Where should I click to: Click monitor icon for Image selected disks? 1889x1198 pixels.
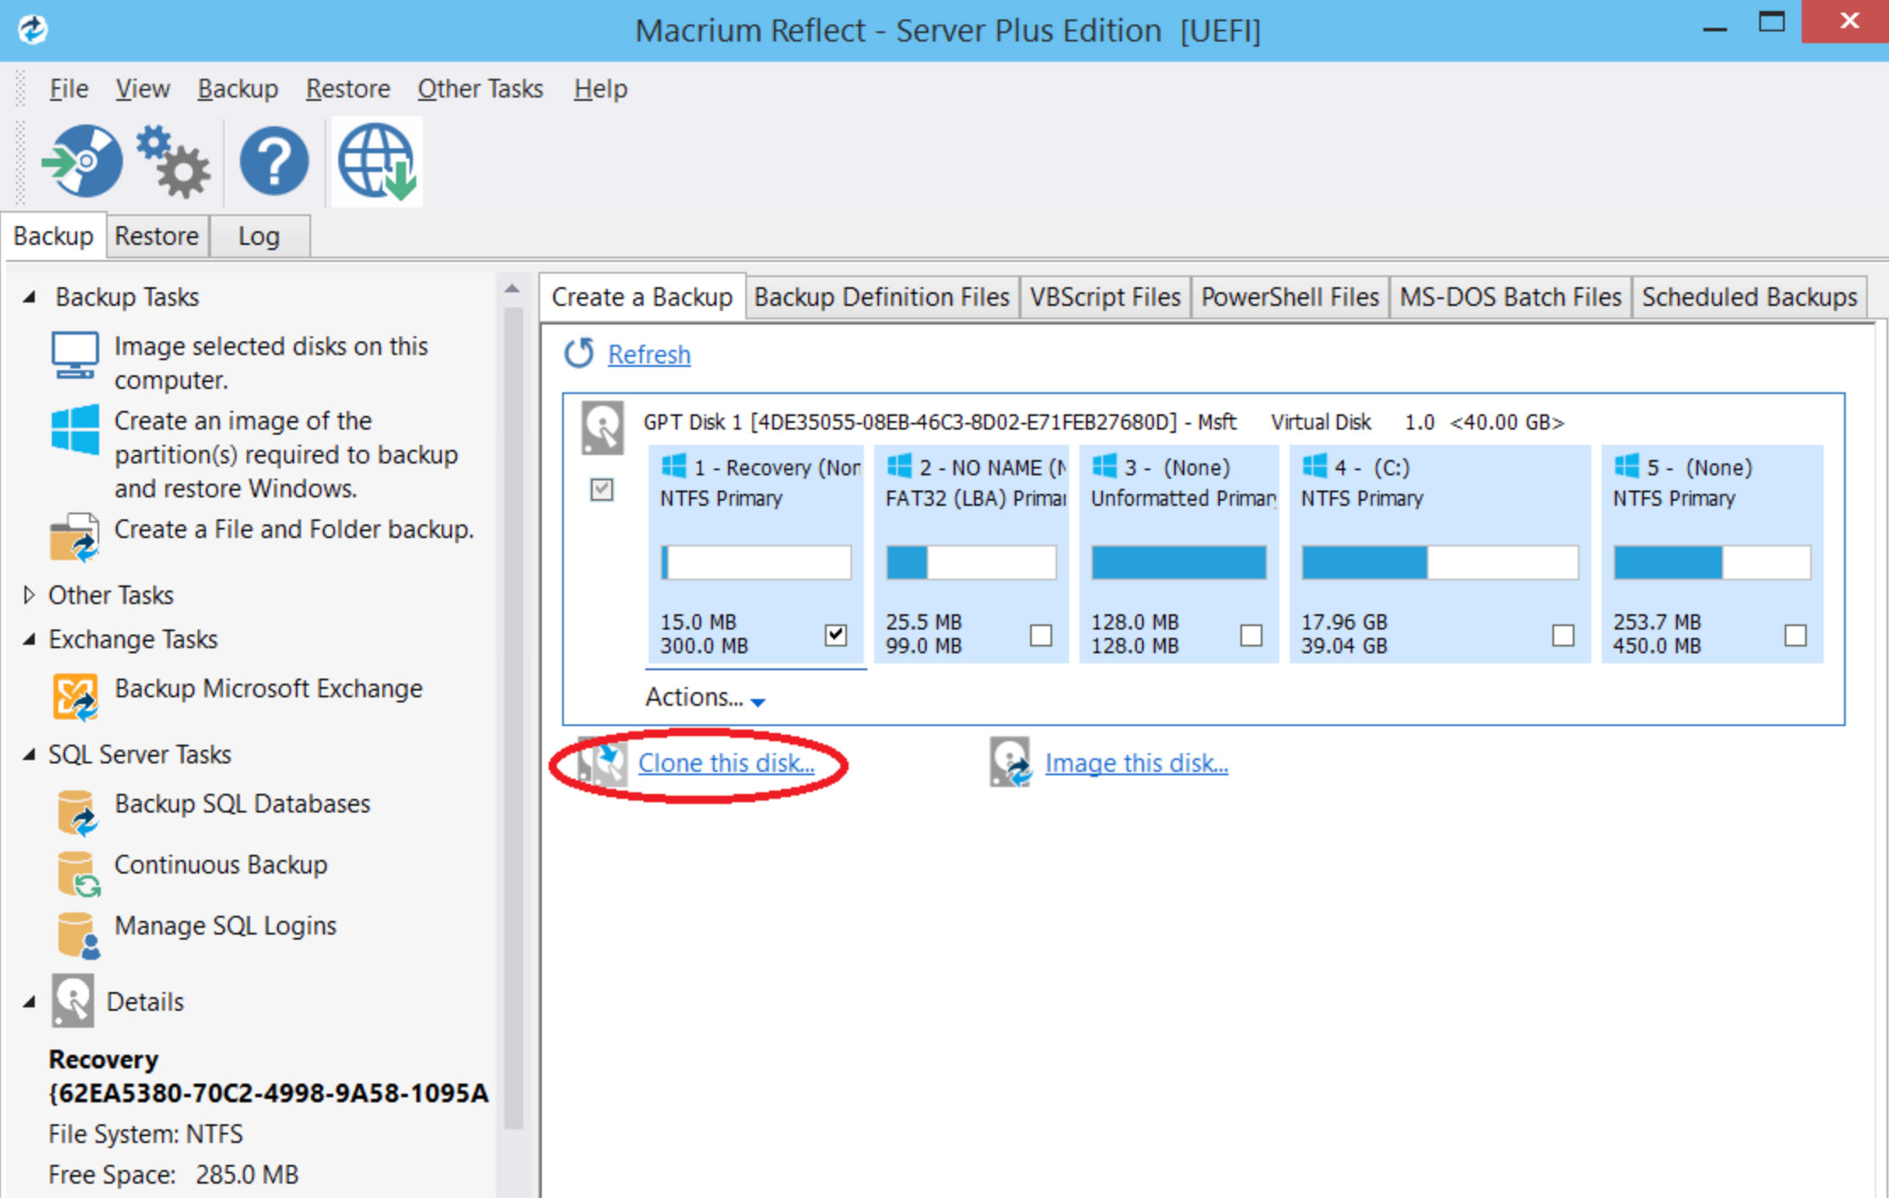tap(75, 355)
